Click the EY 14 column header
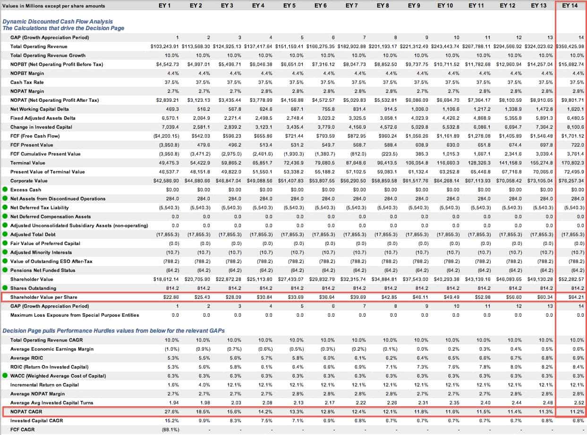This screenshot has width=587, height=435. click(x=570, y=6)
